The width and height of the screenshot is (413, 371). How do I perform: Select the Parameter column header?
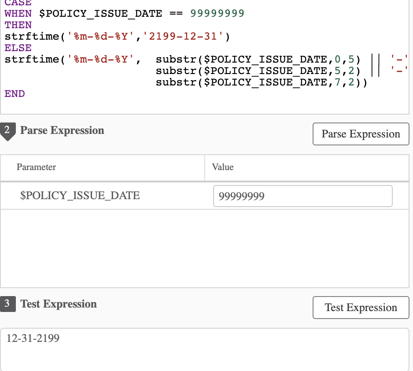point(37,167)
